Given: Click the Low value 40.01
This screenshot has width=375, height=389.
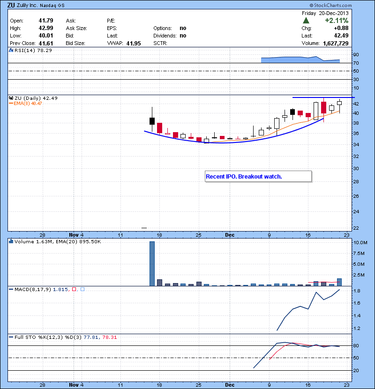Looking at the screenshot, I should 46,36.
